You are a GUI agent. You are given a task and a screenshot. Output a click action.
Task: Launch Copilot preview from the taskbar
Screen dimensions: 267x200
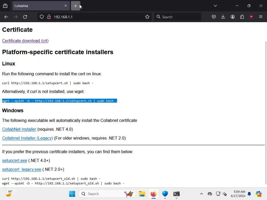click(x=258, y=194)
